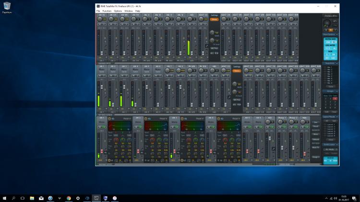
Task: Enable Dim in control room section
Action: tap(316, 123)
